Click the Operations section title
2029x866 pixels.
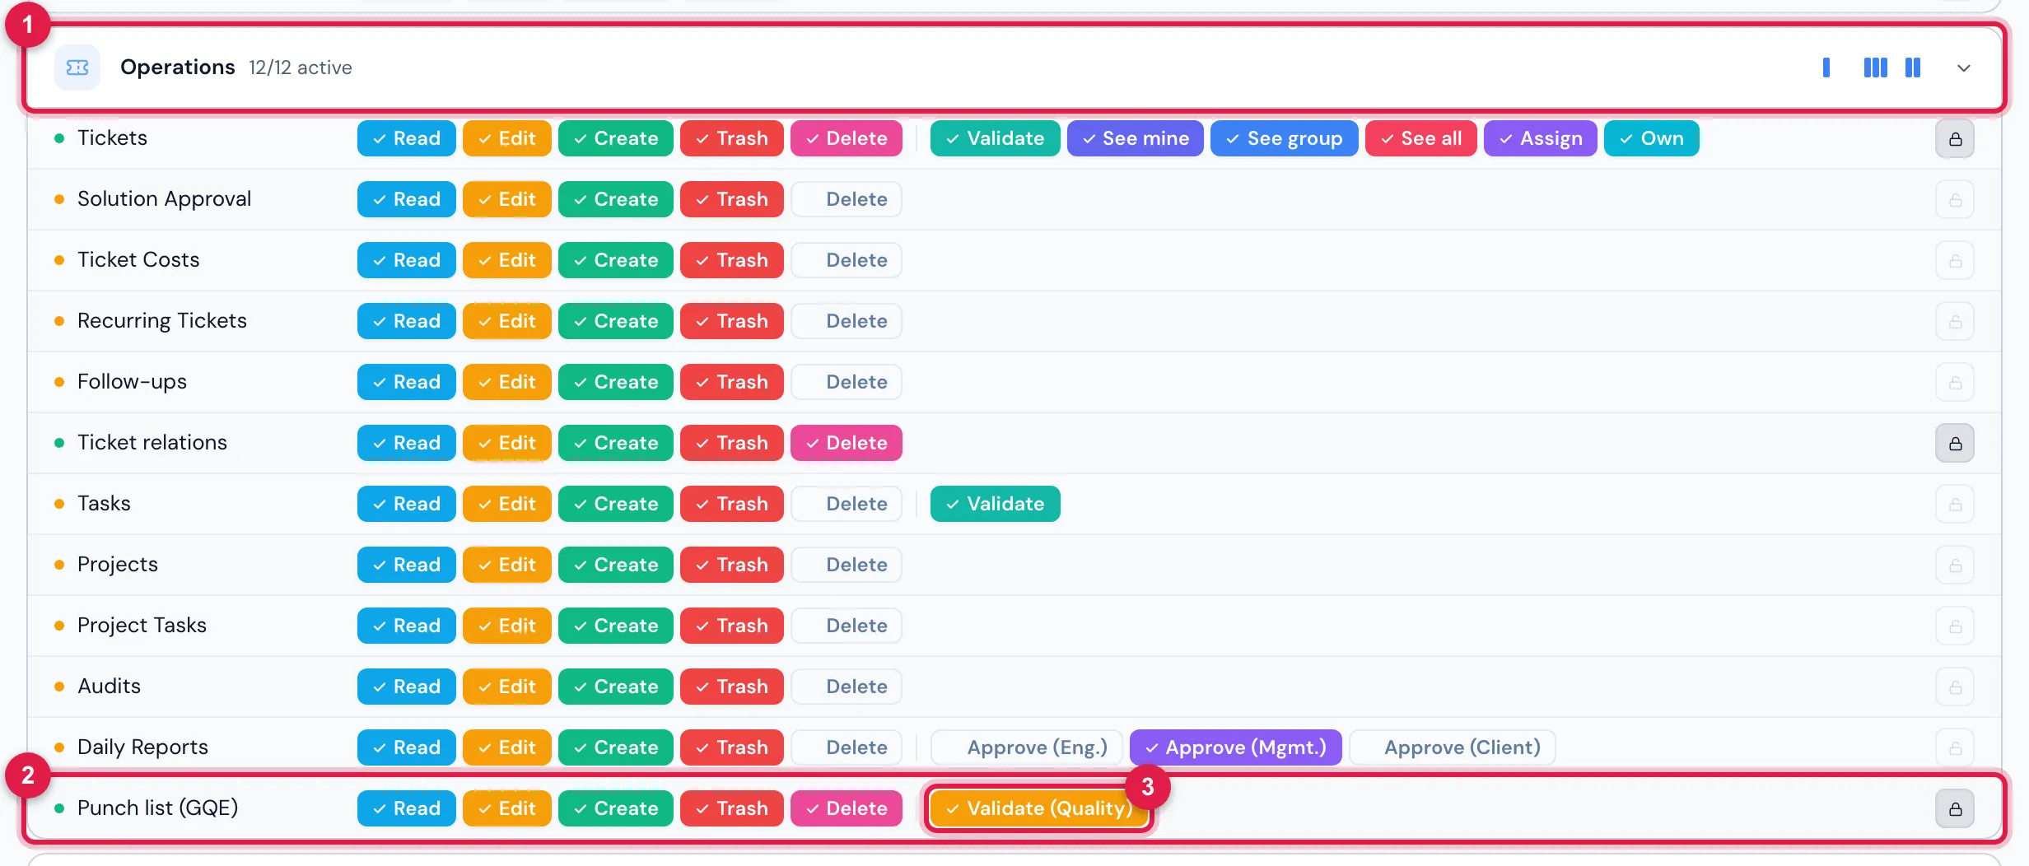pyautogui.click(x=177, y=67)
